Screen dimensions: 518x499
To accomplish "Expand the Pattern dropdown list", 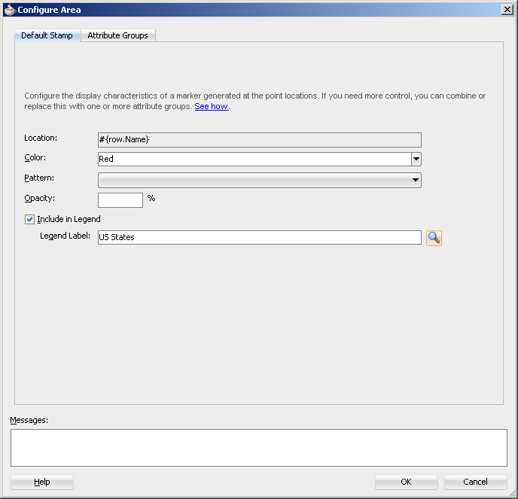I will [x=259, y=180].
